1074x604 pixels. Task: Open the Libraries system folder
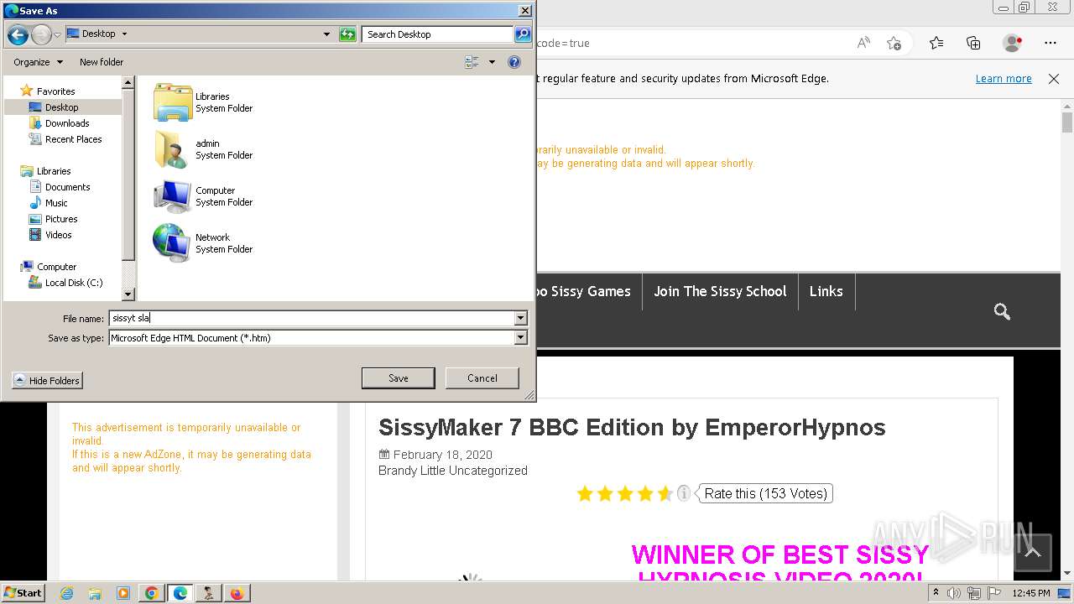(203, 102)
